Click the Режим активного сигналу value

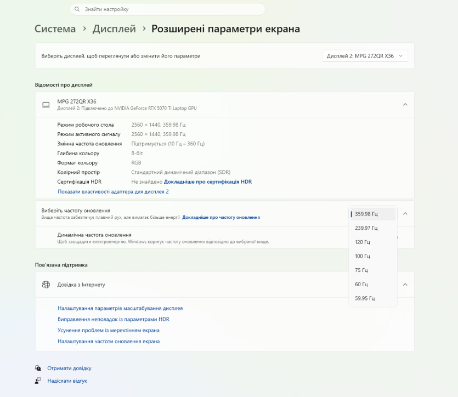(x=159, y=134)
